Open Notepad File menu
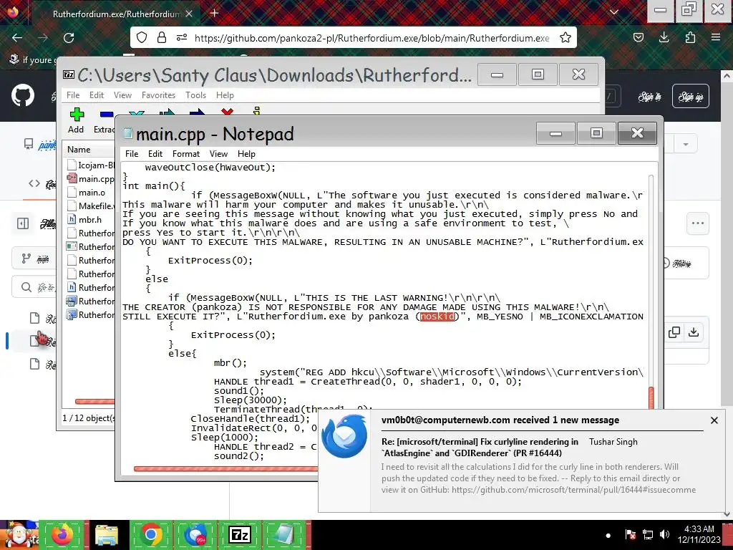The image size is (733, 550). pos(132,154)
